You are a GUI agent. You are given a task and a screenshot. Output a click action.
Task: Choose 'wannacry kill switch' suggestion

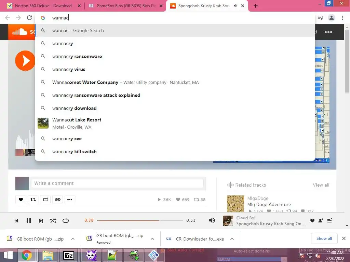[175, 151]
